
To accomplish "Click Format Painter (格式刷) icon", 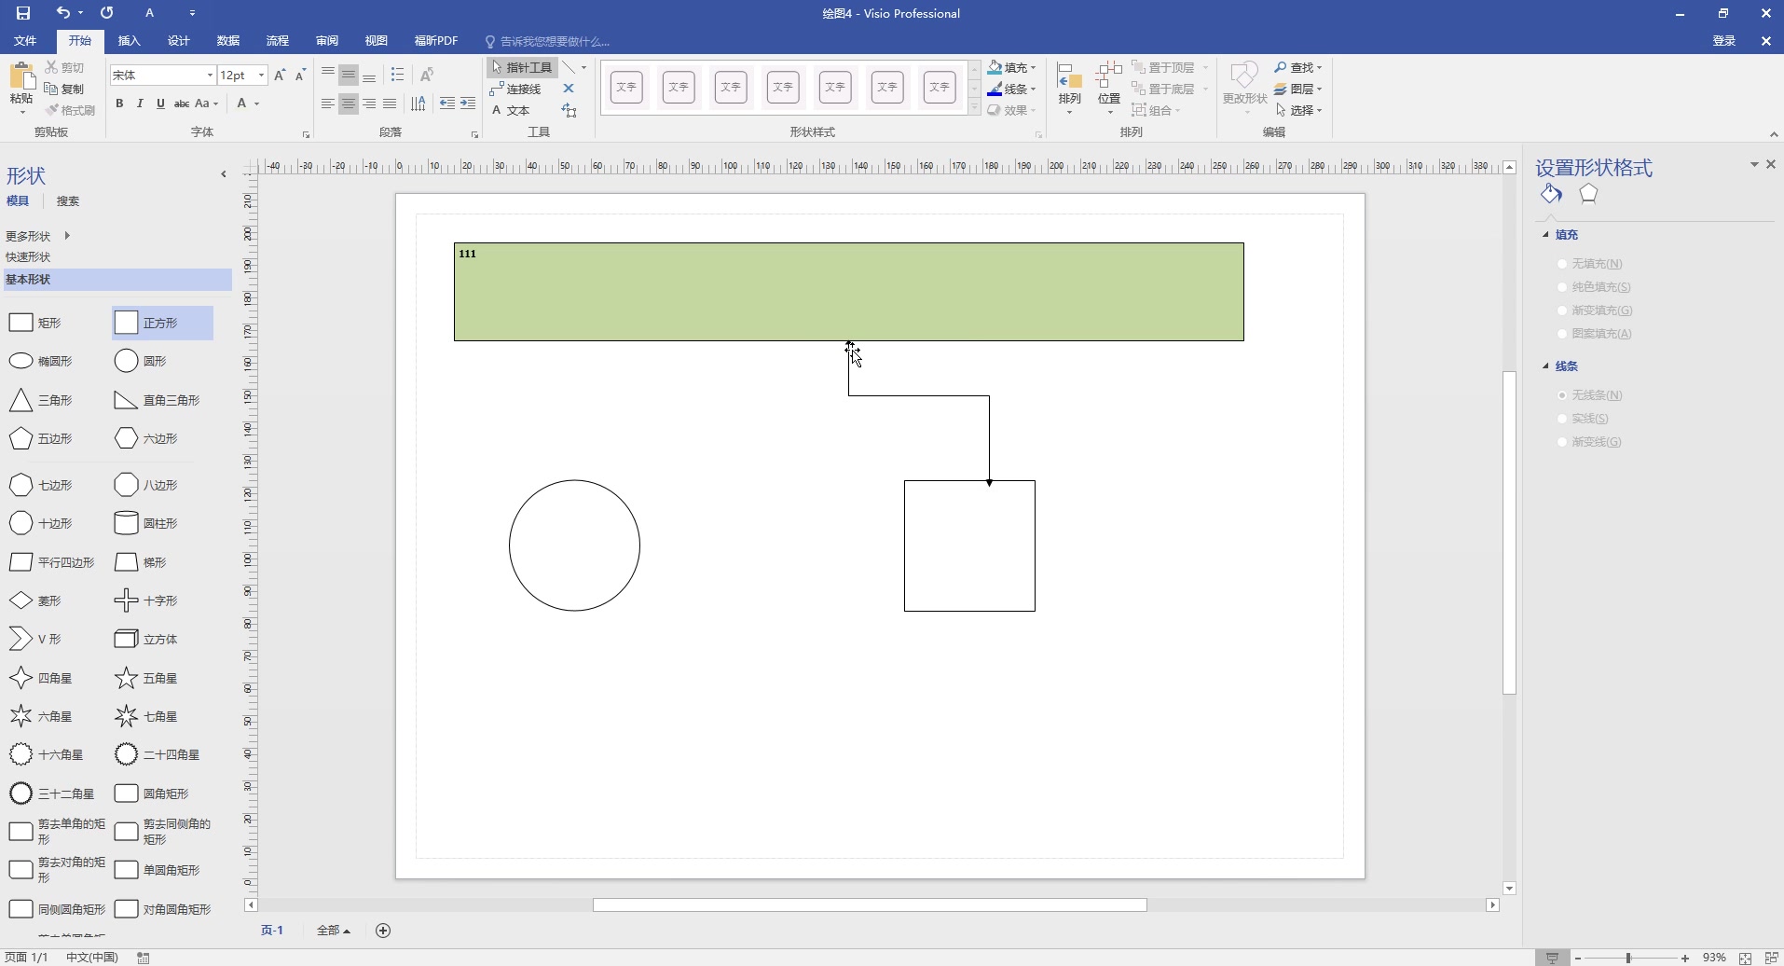I will (x=52, y=110).
